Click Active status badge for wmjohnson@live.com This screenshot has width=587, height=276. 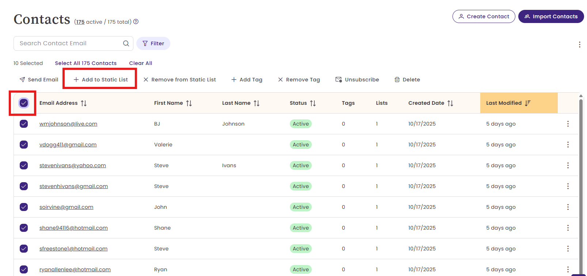coord(301,124)
